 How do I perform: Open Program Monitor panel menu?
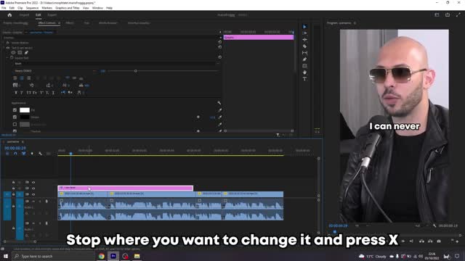(355, 23)
